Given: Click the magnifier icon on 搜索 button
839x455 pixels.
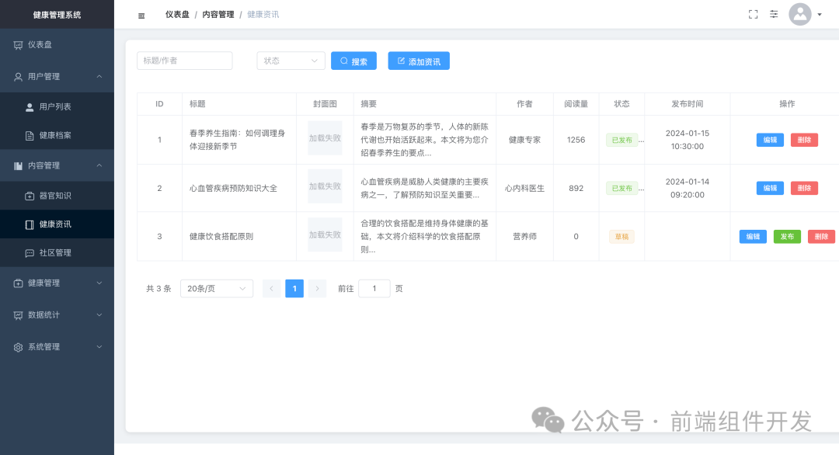Looking at the screenshot, I should click(343, 61).
